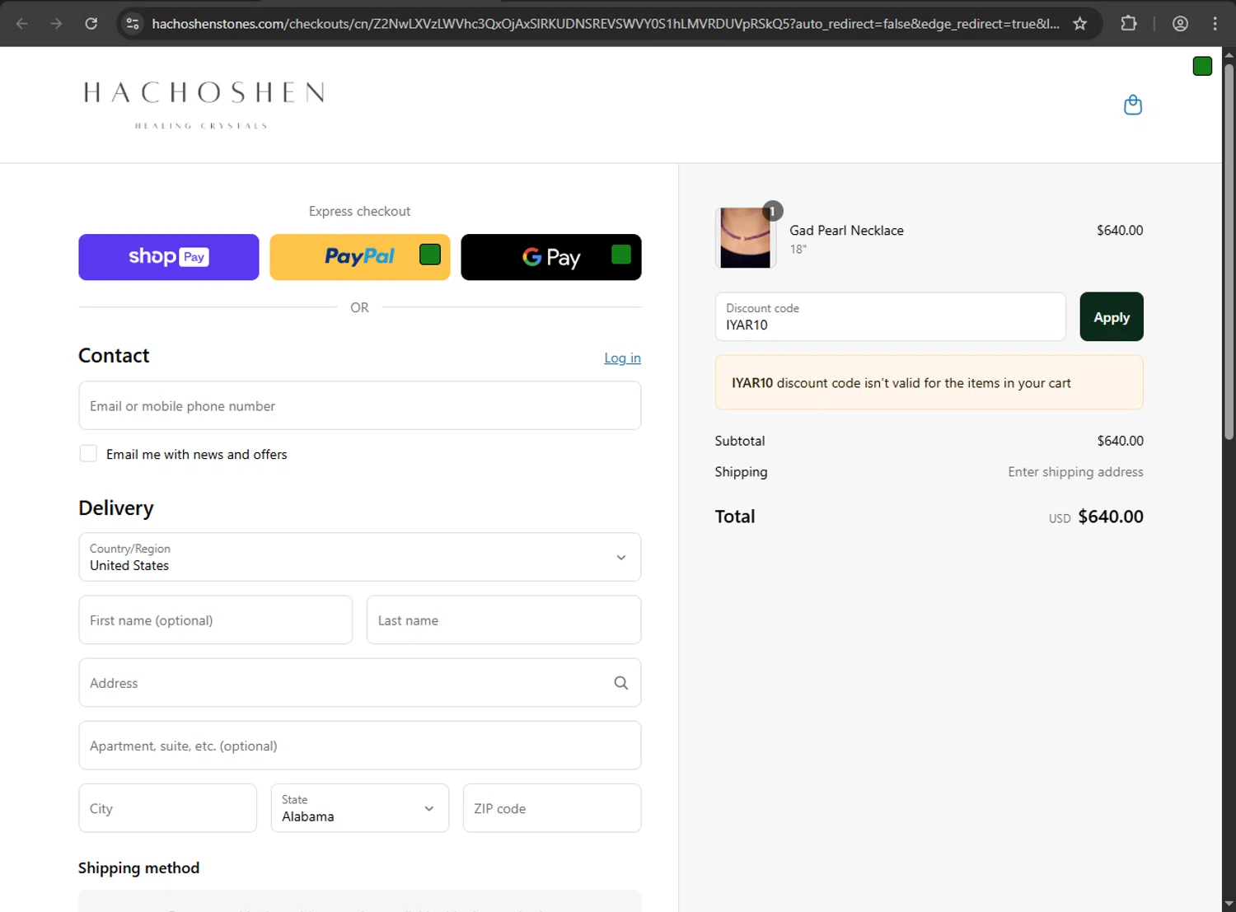Image resolution: width=1236 pixels, height=912 pixels.
Task: Click the $640.00 total amount
Action: 1111,517
